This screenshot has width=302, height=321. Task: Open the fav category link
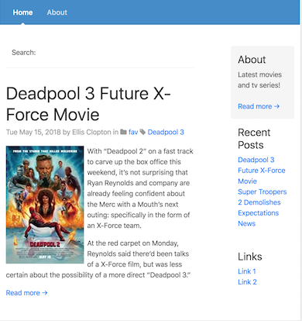[133, 132]
